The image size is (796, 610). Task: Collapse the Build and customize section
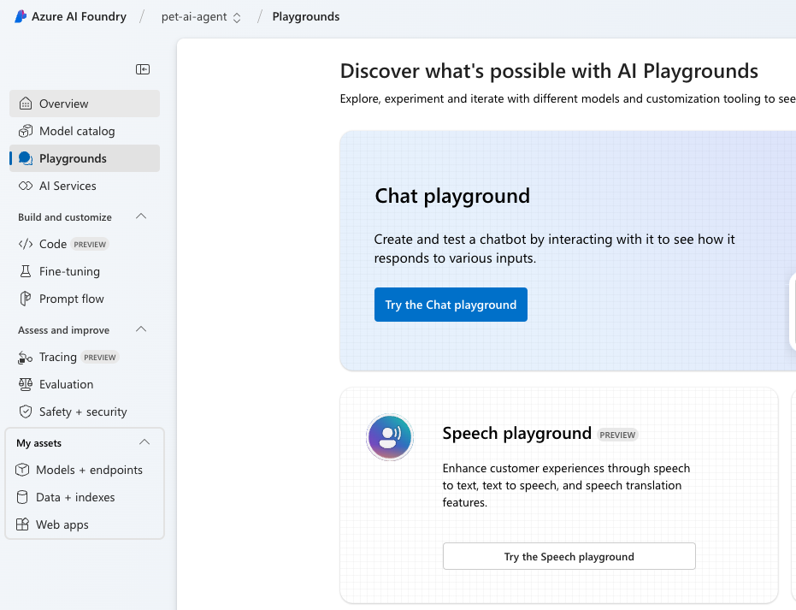pos(142,216)
